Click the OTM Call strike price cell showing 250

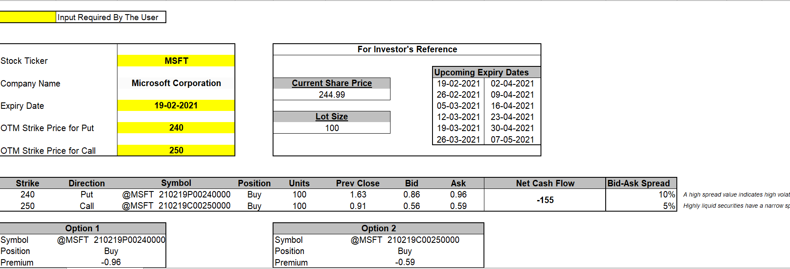point(176,150)
